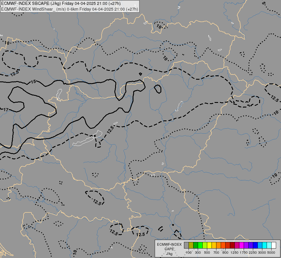Click the J/kg unit label in legend
Image resolution: width=281 pixels, height=258 pixels.
[x=169, y=254]
